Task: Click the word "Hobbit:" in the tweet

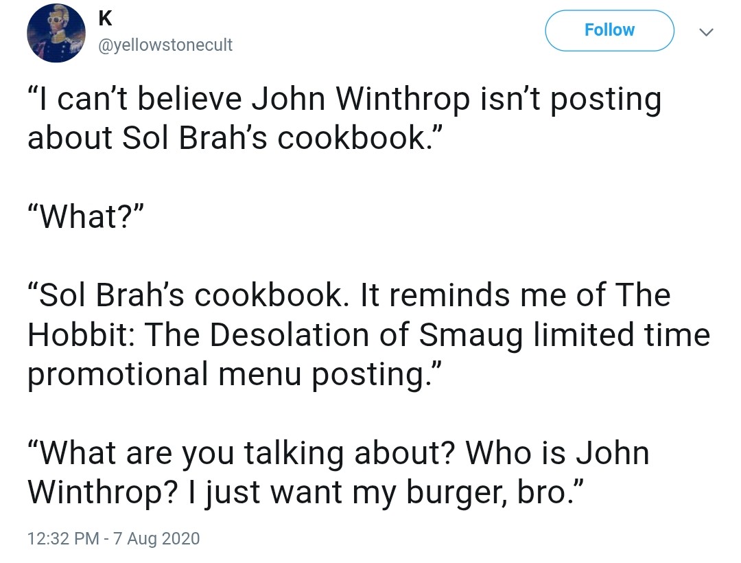Action: point(82,334)
